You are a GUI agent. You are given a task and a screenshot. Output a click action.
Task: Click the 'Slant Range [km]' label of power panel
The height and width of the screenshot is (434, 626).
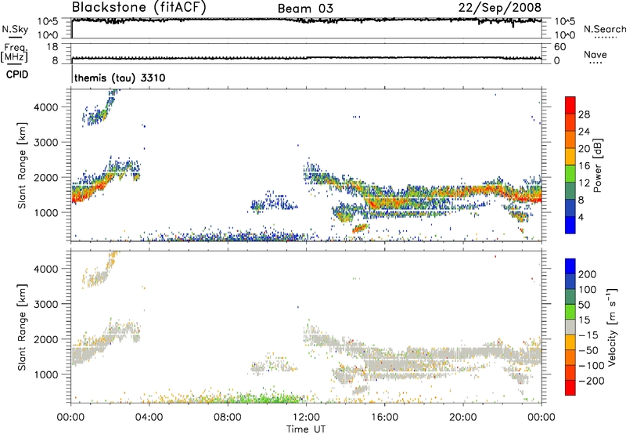[22, 165]
